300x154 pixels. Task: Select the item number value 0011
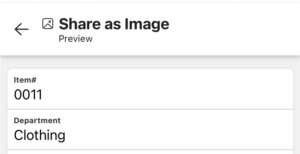pos(28,95)
